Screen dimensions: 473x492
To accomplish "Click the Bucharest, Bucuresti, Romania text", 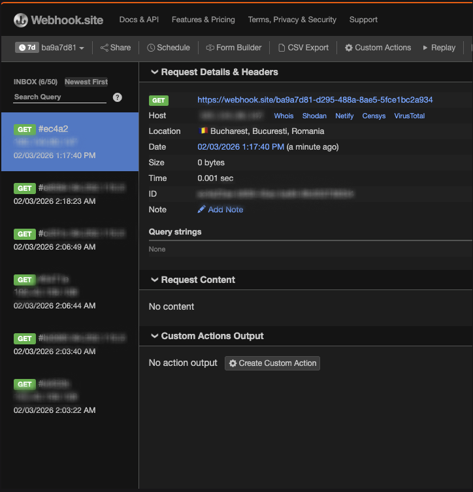I will [x=267, y=131].
